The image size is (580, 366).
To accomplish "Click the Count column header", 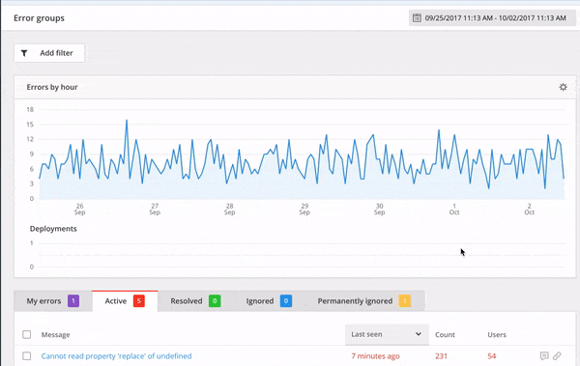I will click(x=445, y=334).
